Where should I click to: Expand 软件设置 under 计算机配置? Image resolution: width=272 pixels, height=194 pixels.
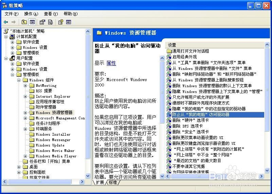coord(12,42)
